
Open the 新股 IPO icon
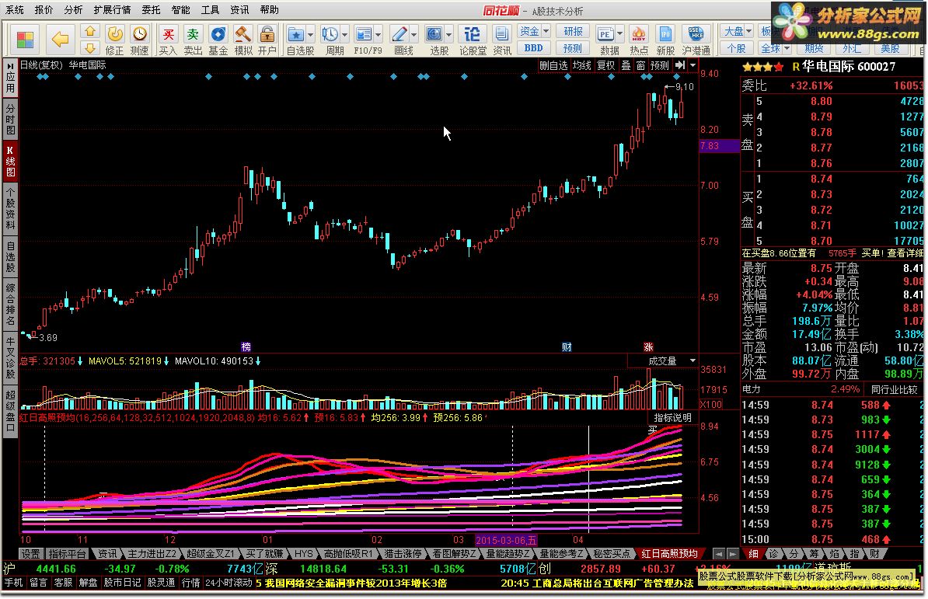tap(665, 34)
